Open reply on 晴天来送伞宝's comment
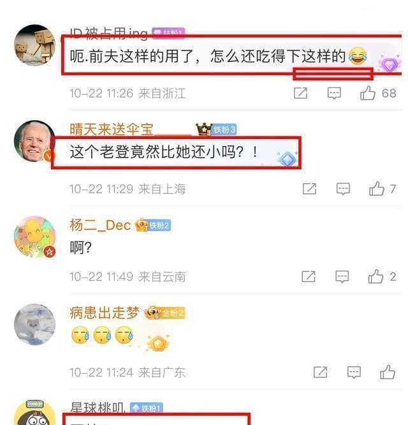The height and width of the screenshot is (425, 408). pos(343,189)
